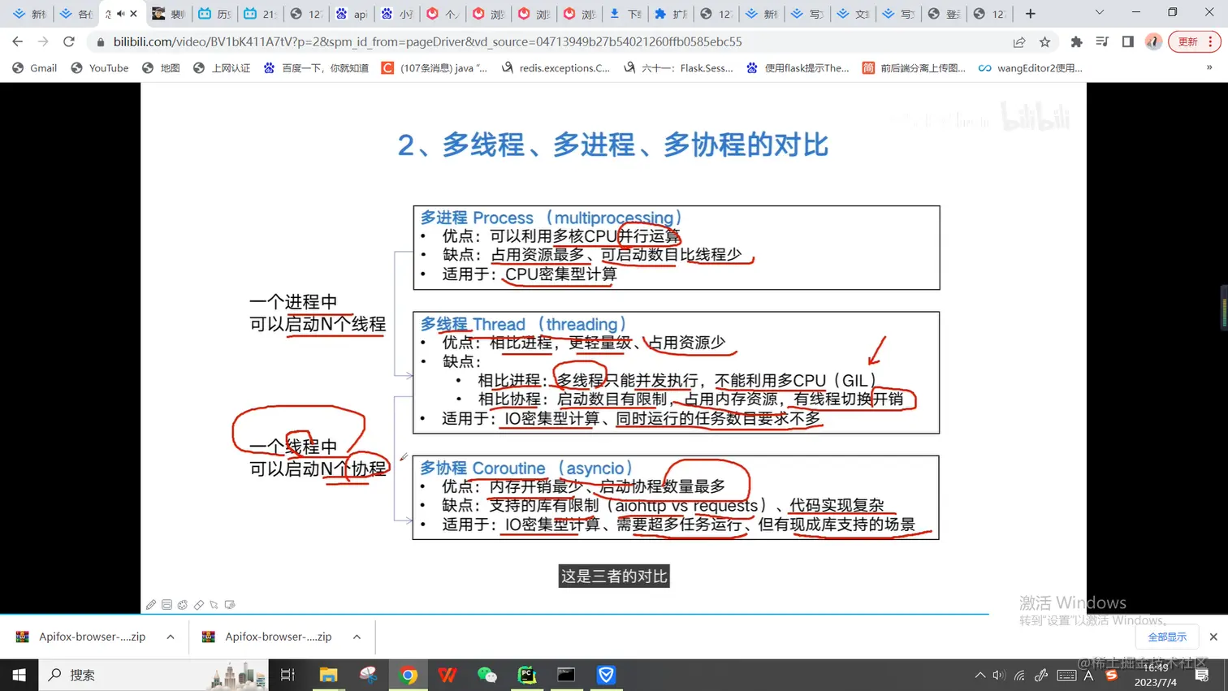This screenshot has height=691, width=1228.
Task: Open the wangEditor2使用 bookmark
Action: click(1031, 68)
